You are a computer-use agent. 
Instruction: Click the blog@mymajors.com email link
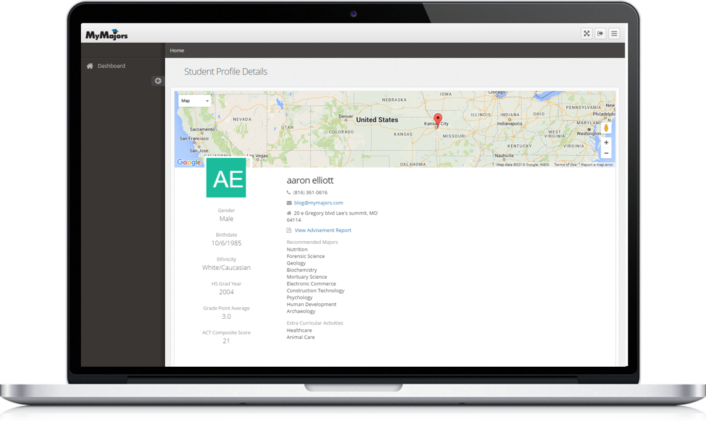click(x=318, y=203)
